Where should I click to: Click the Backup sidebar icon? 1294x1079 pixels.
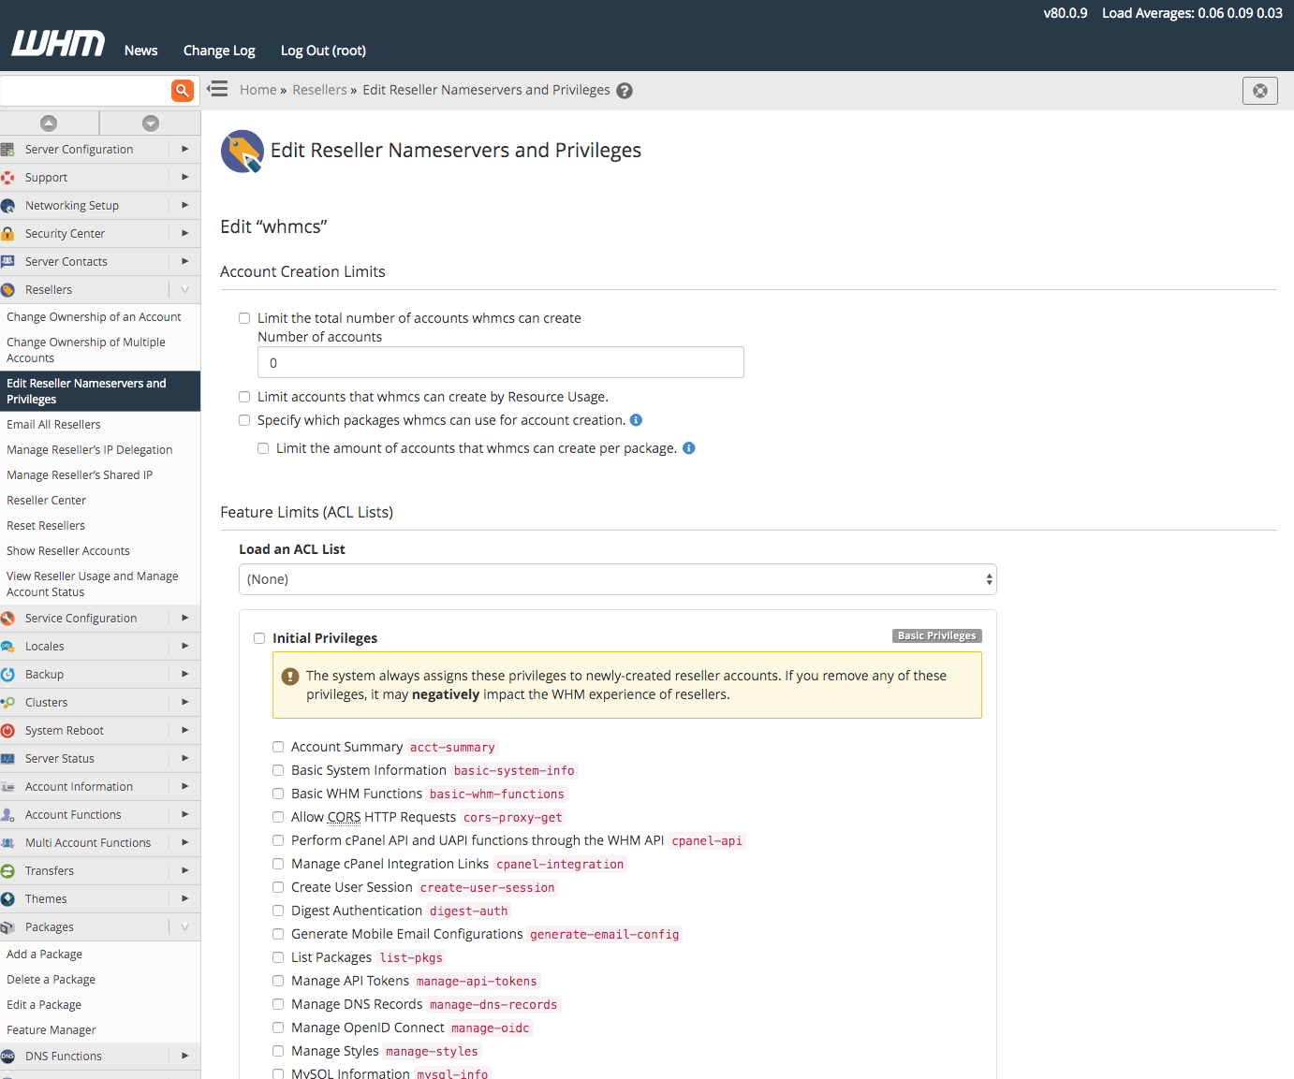7,675
